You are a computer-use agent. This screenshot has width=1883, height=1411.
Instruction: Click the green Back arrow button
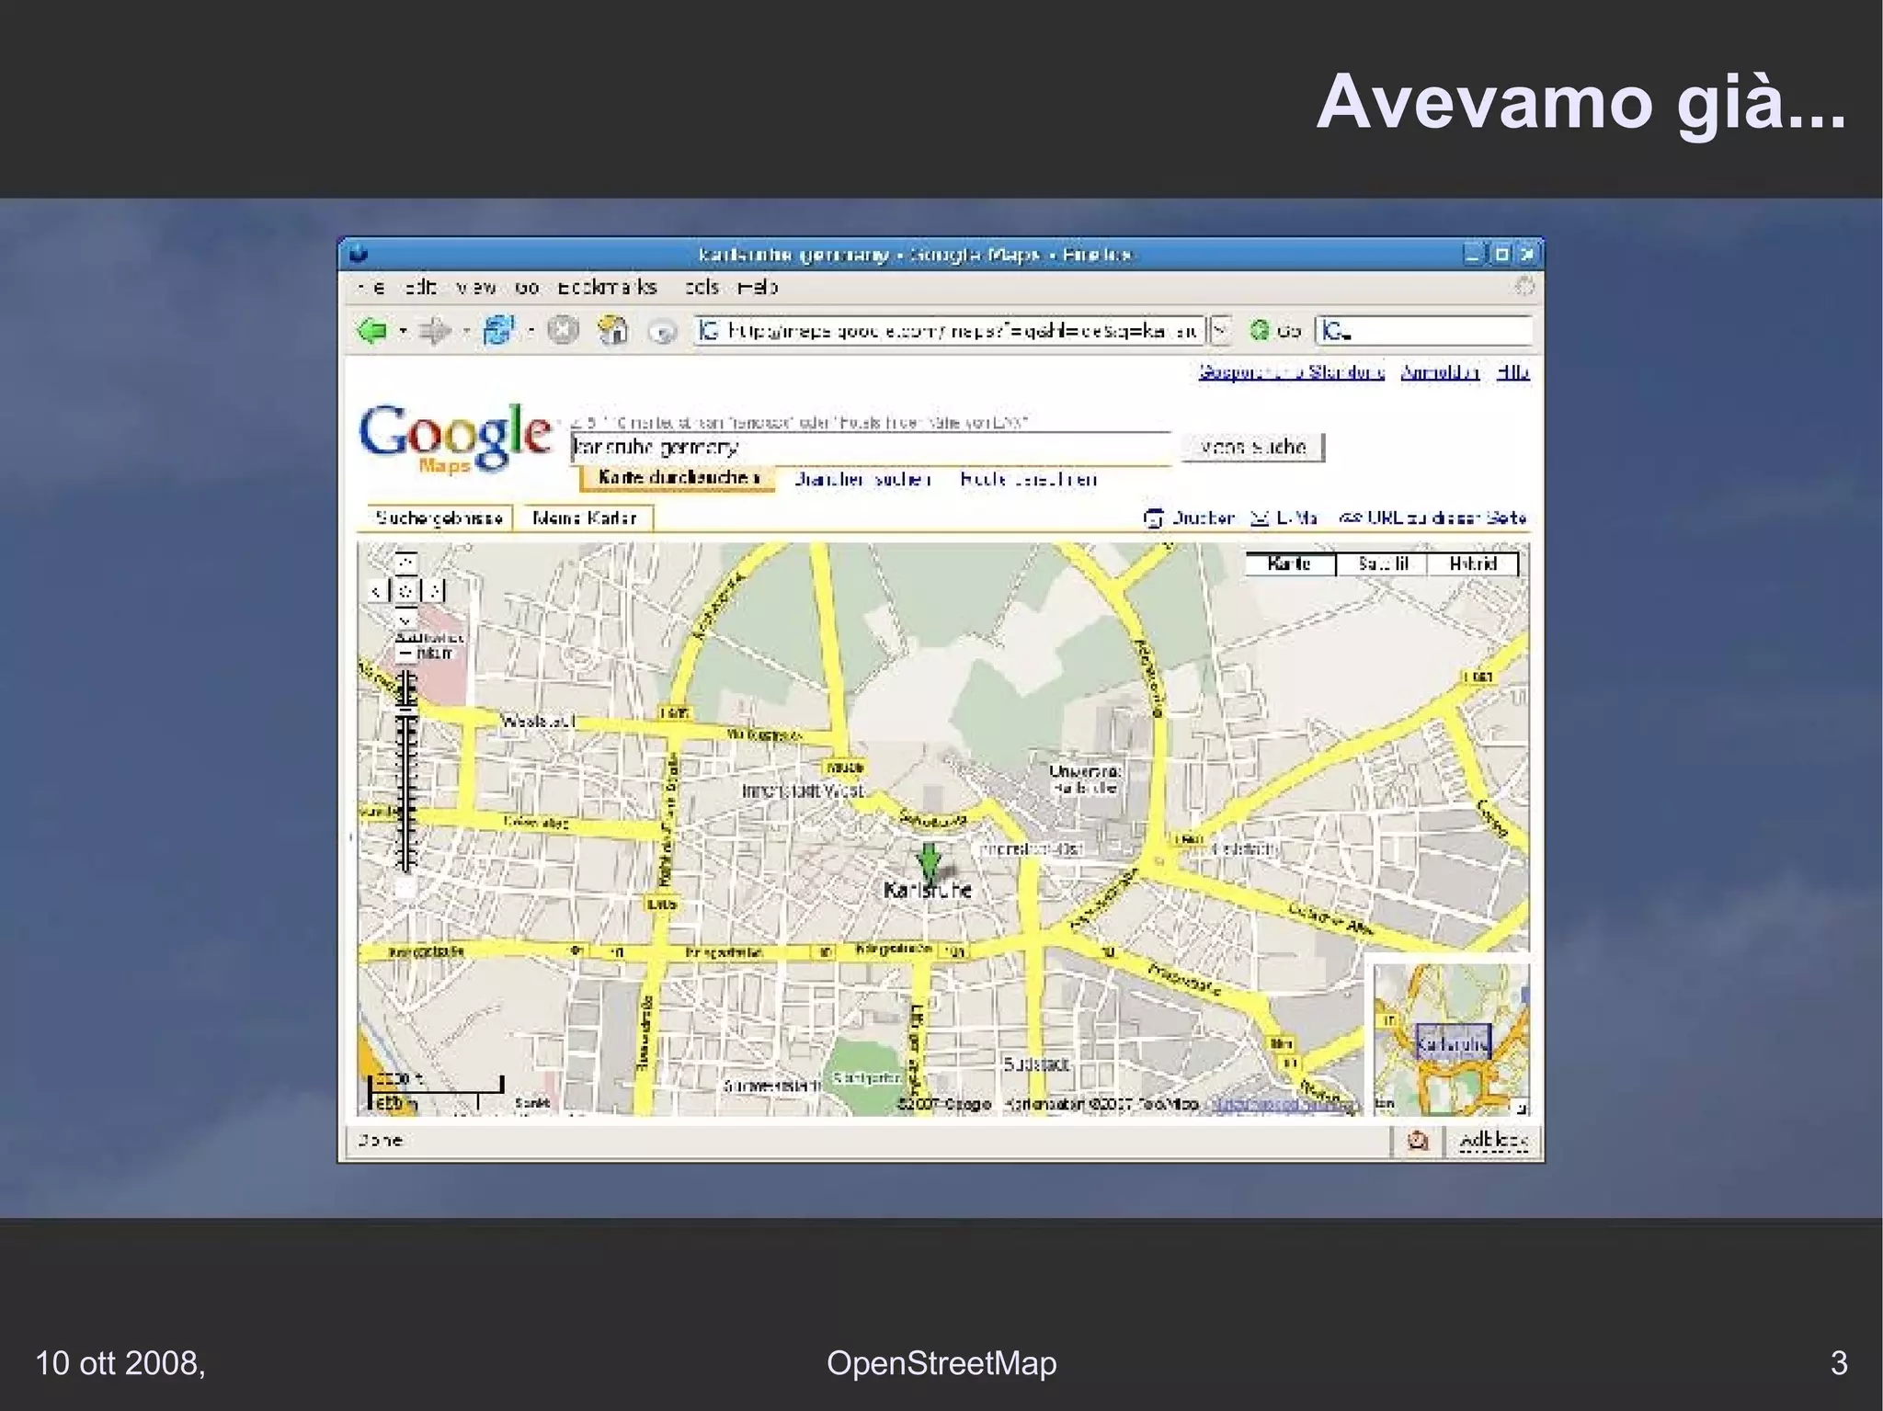point(371,331)
